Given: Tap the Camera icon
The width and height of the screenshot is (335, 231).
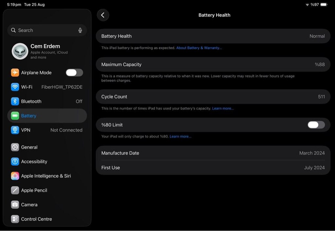Looking at the screenshot, I should 15,205.
